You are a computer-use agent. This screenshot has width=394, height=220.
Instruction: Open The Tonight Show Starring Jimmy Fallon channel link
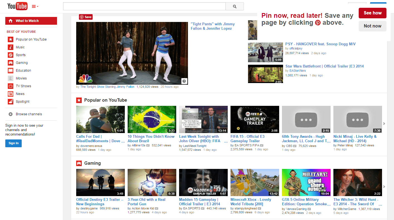click(107, 87)
